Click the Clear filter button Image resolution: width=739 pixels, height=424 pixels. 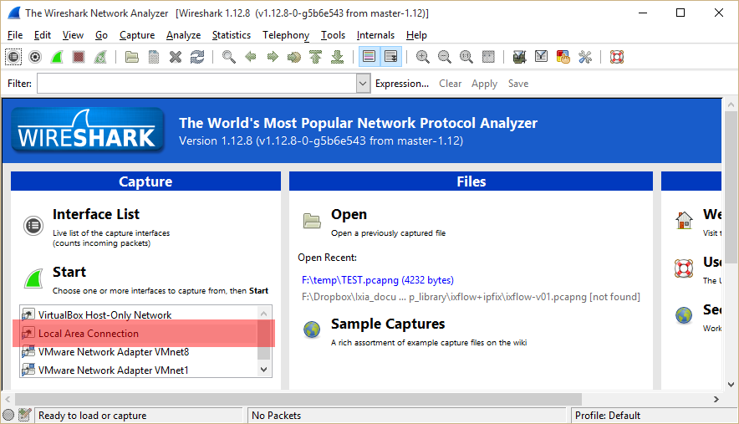[x=450, y=84]
